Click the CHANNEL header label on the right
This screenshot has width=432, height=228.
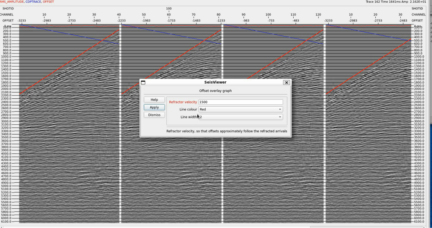coord(418,14)
